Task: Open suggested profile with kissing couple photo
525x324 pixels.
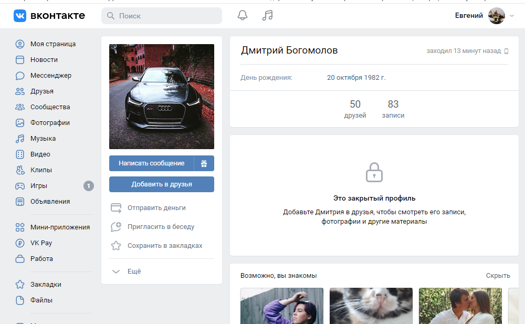Action: pos(460,306)
